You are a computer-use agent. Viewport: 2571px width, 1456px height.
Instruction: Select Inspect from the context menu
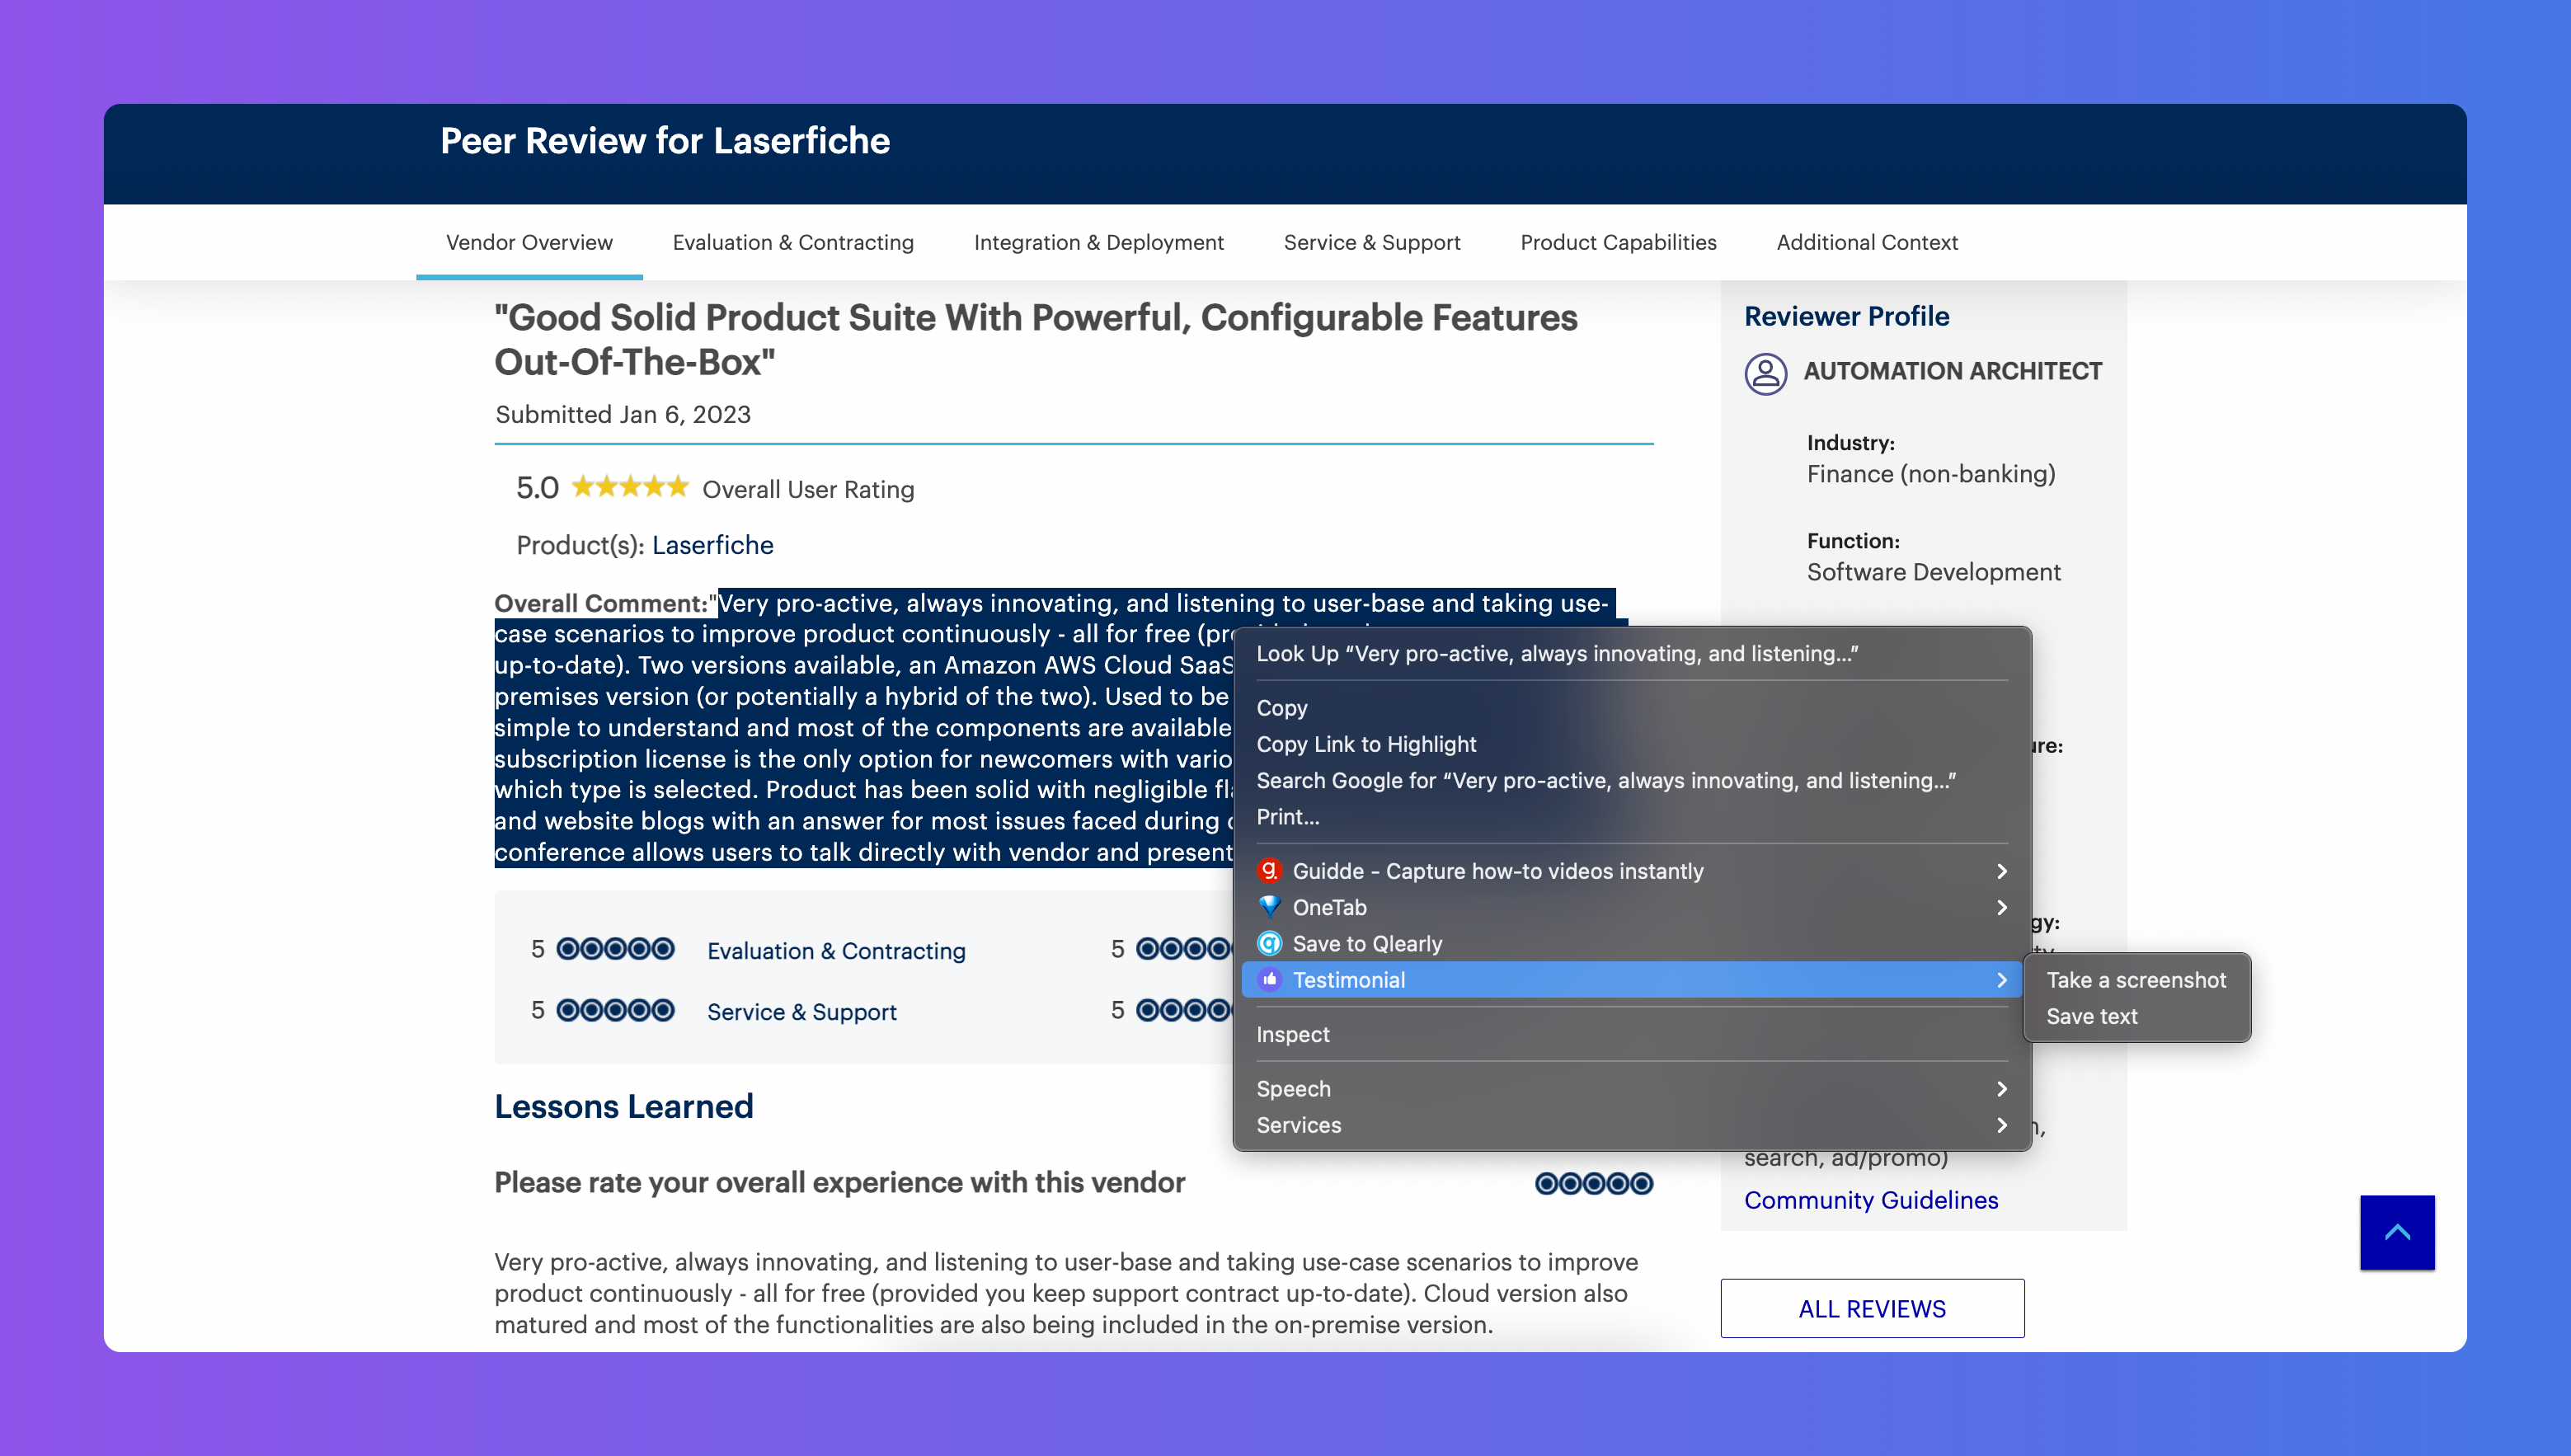(x=1632, y=1034)
